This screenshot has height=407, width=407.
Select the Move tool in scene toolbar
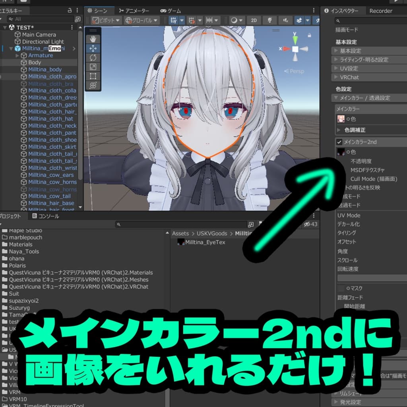(x=93, y=48)
